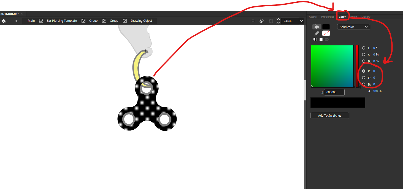Toggle the Clip content outside stage icon

tap(271, 21)
